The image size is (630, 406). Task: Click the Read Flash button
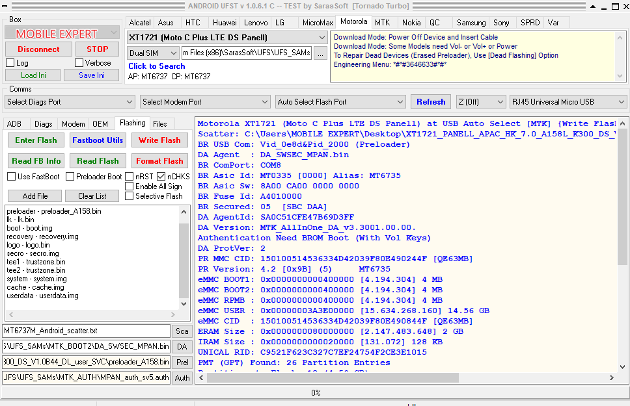pos(98,161)
